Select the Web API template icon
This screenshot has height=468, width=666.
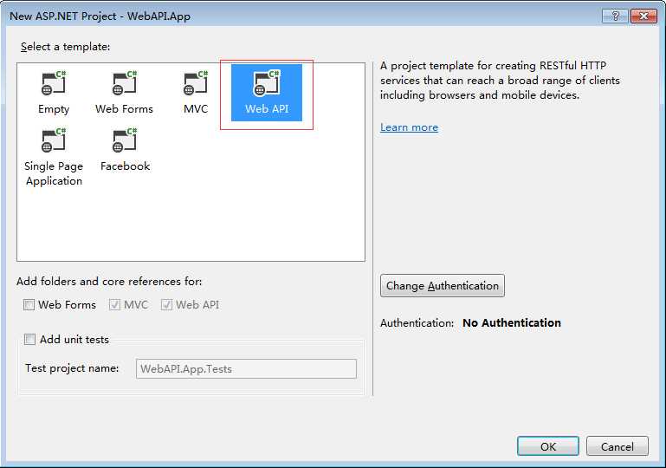click(x=267, y=84)
